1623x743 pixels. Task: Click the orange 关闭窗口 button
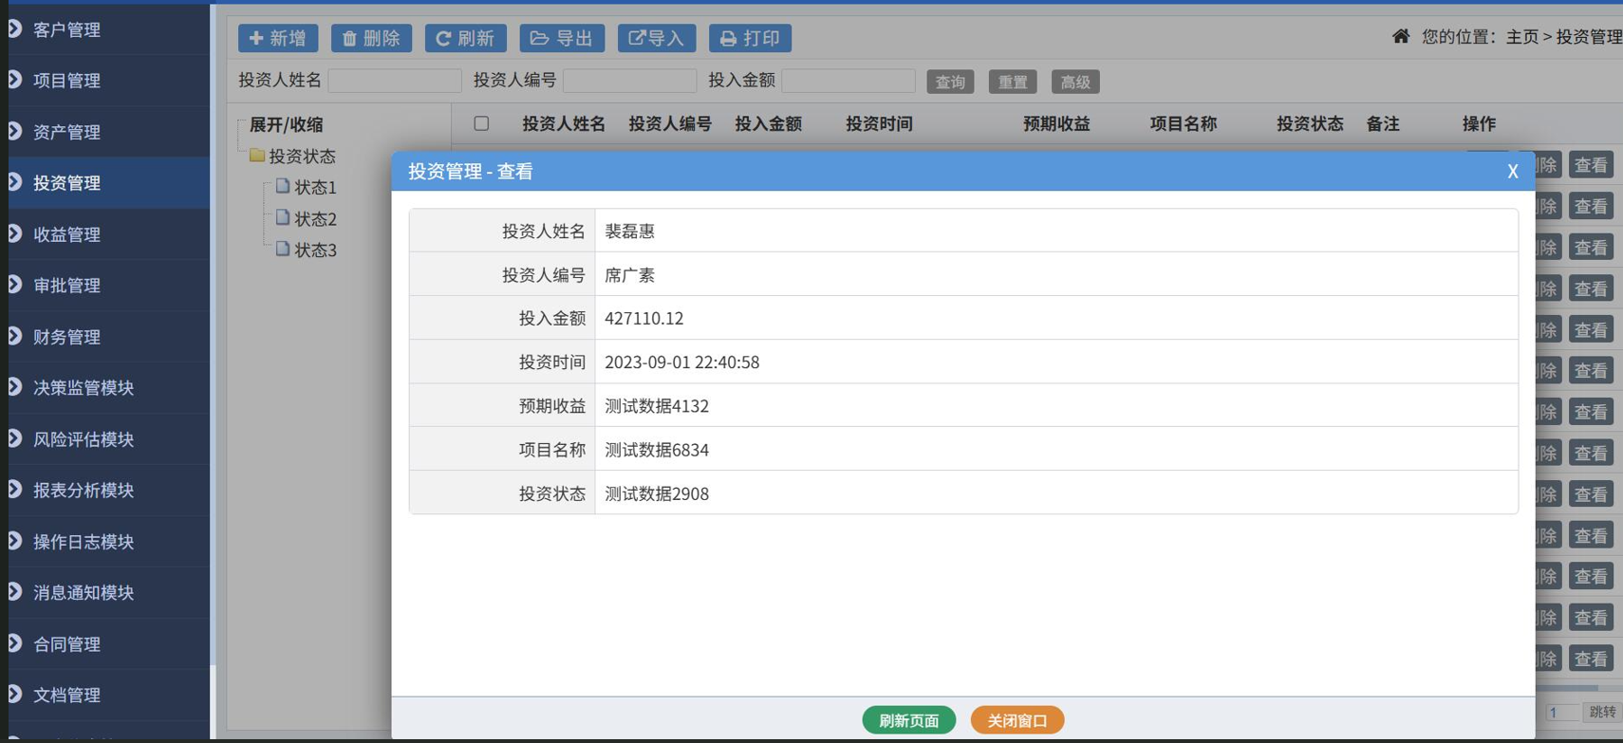(1017, 720)
